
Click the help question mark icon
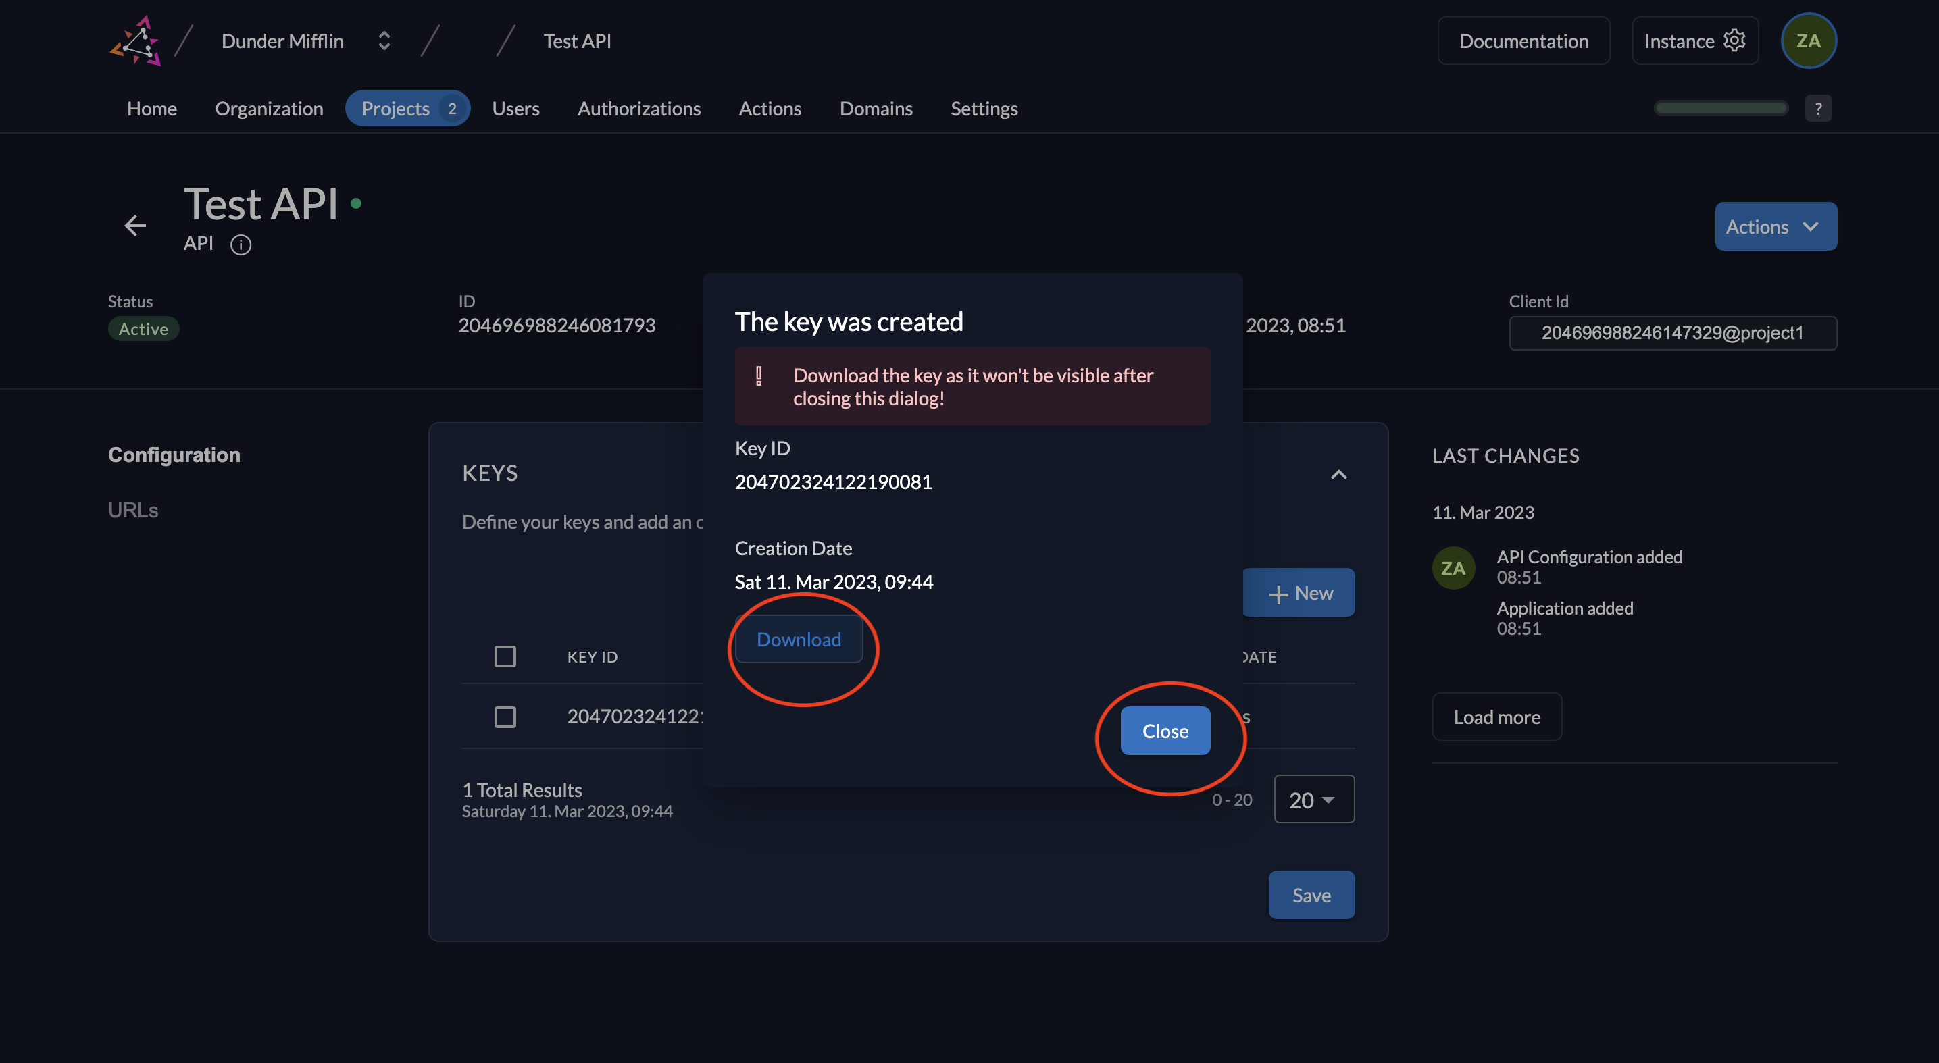1819,107
